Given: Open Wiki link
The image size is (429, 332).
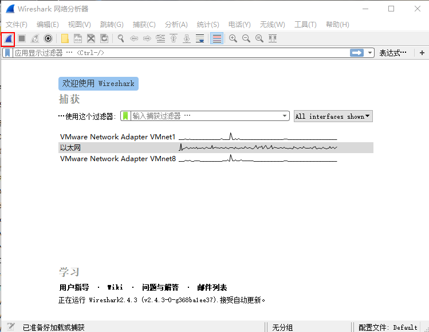Looking at the screenshot, I should coord(115,287).
